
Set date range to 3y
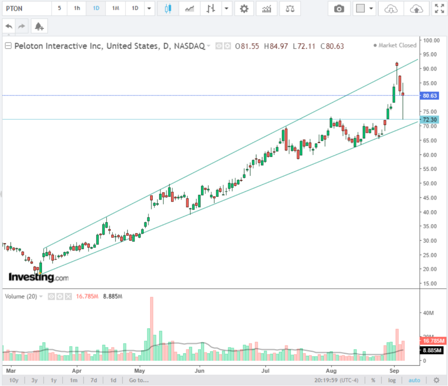(x=34, y=380)
